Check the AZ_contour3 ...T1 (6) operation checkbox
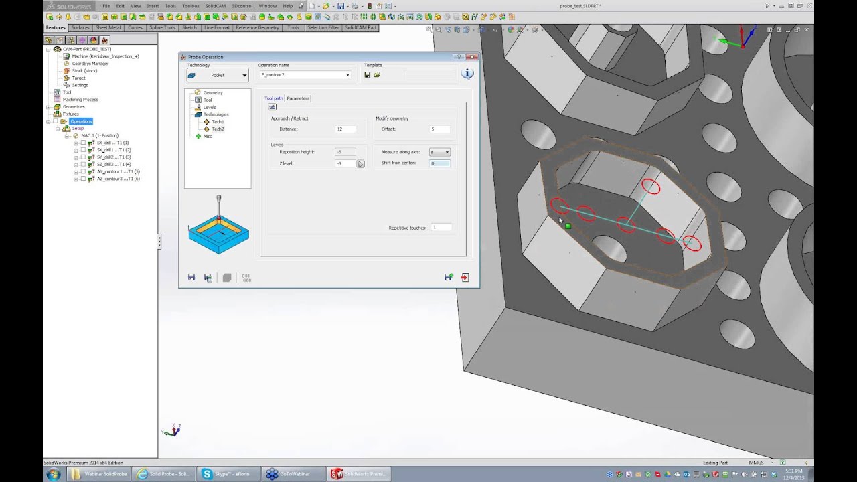 point(83,179)
